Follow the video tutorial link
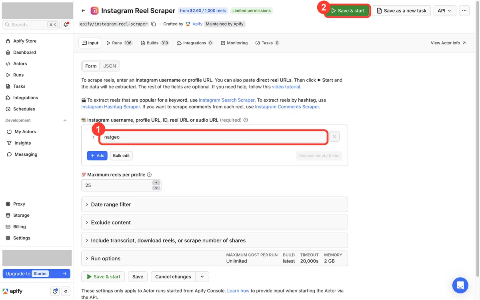 pos(286,87)
